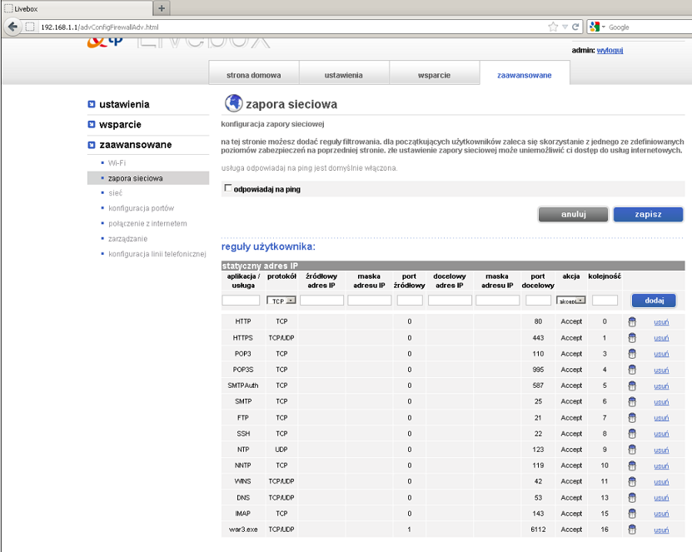Click the delete icon for the war3.exe rule

(631, 530)
